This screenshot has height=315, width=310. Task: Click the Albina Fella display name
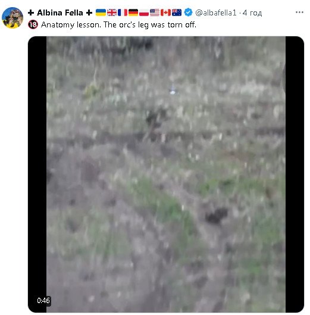point(60,13)
